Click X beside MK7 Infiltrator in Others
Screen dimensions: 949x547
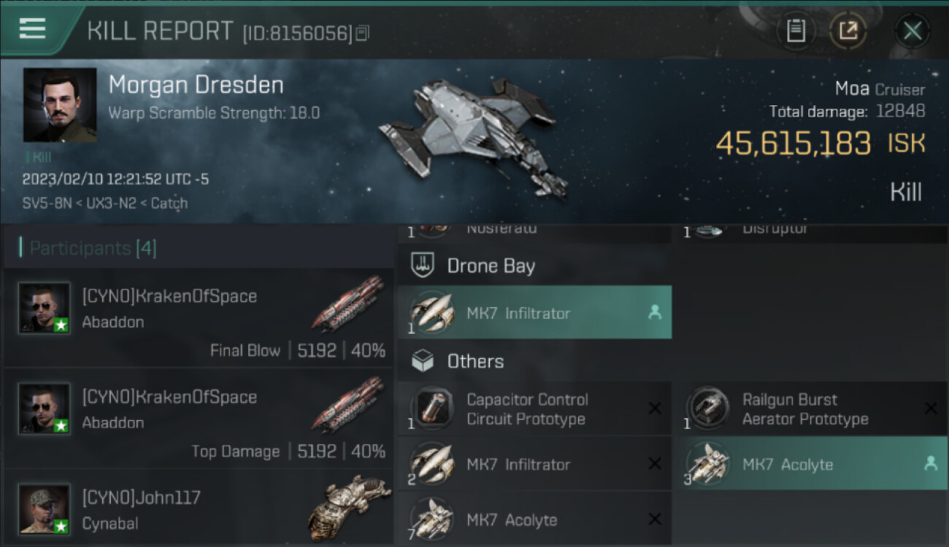tap(655, 464)
